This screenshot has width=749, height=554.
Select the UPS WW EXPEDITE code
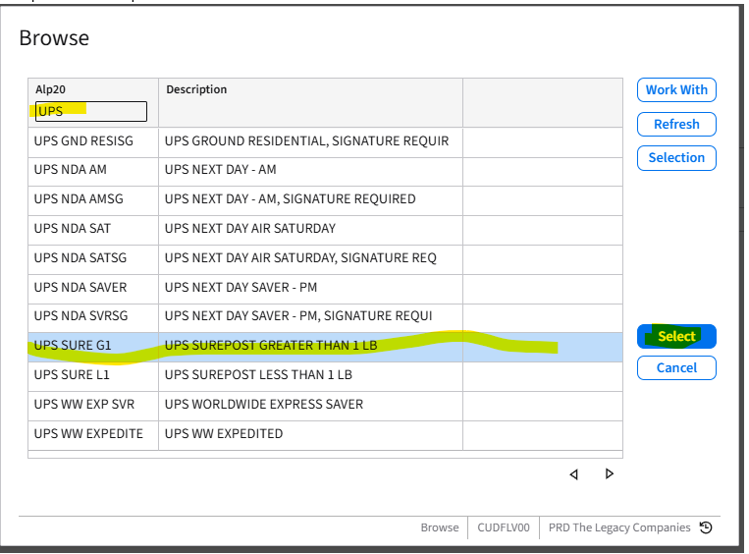[88, 433]
